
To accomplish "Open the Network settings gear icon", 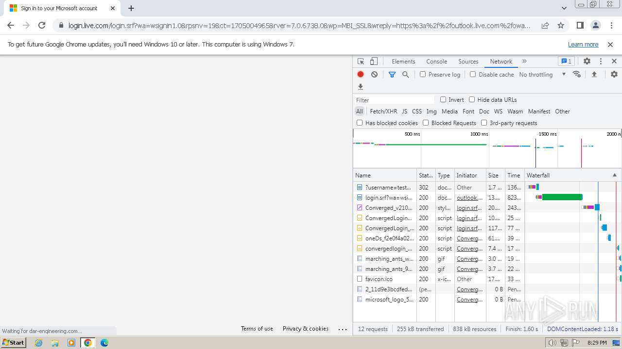I will [x=614, y=74].
